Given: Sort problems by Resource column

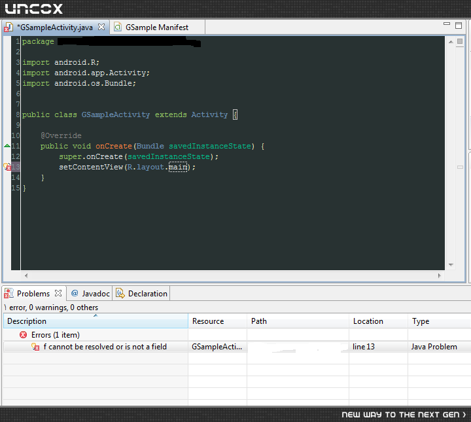Looking at the screenshot, I should tap(217, 321).
